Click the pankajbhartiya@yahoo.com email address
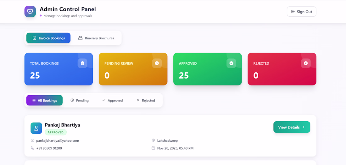 pyautogui.click(x=58, y=140)
